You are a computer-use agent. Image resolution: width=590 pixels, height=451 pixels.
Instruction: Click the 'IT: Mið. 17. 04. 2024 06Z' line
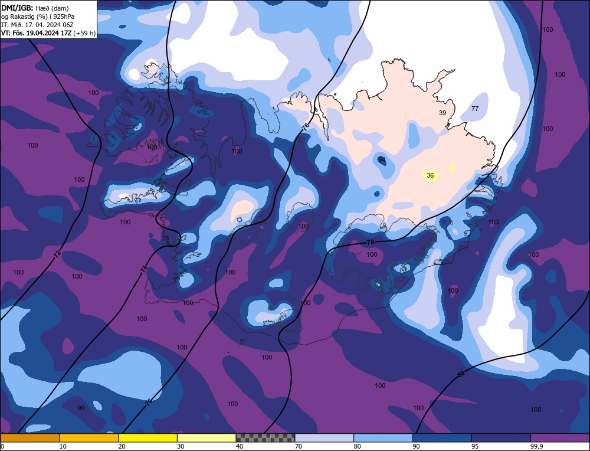(x=37, y=25)
